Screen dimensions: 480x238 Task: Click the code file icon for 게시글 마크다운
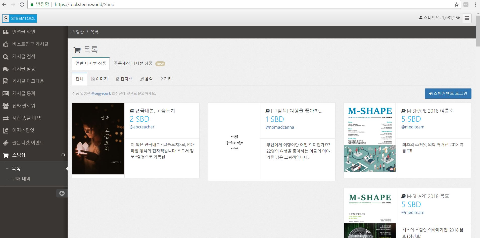click(x=6, y=81)
